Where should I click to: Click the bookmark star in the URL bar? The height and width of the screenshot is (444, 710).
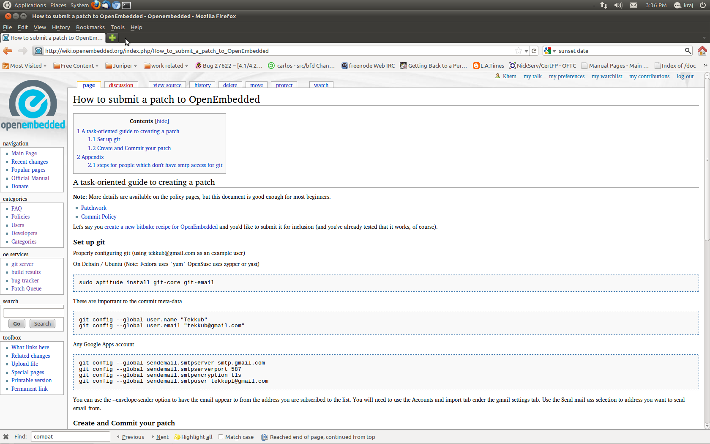tap(519, 51)
